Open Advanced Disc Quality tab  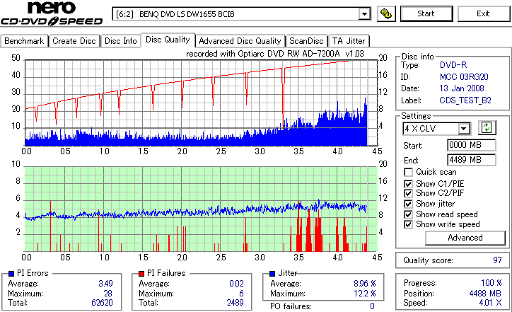coord(240,41)
